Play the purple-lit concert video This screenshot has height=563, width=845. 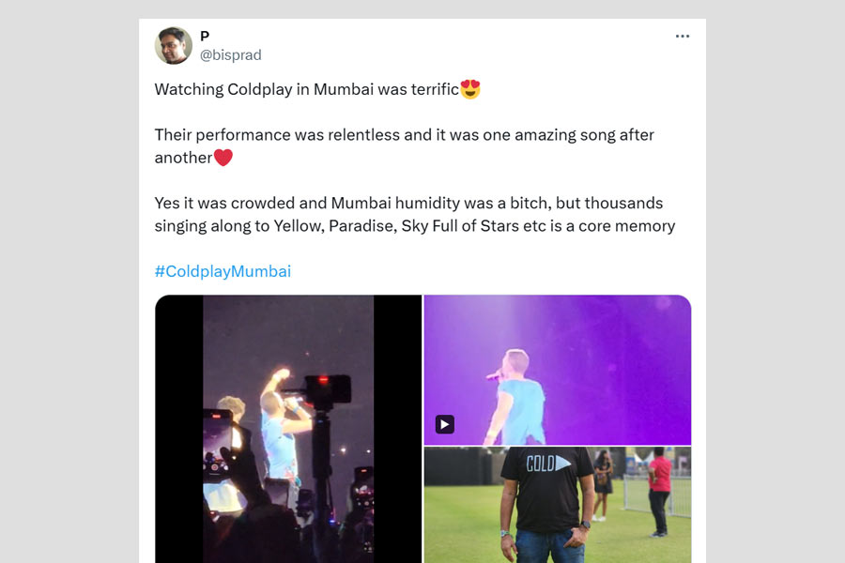pyautogui.click(x=445, y=424)
